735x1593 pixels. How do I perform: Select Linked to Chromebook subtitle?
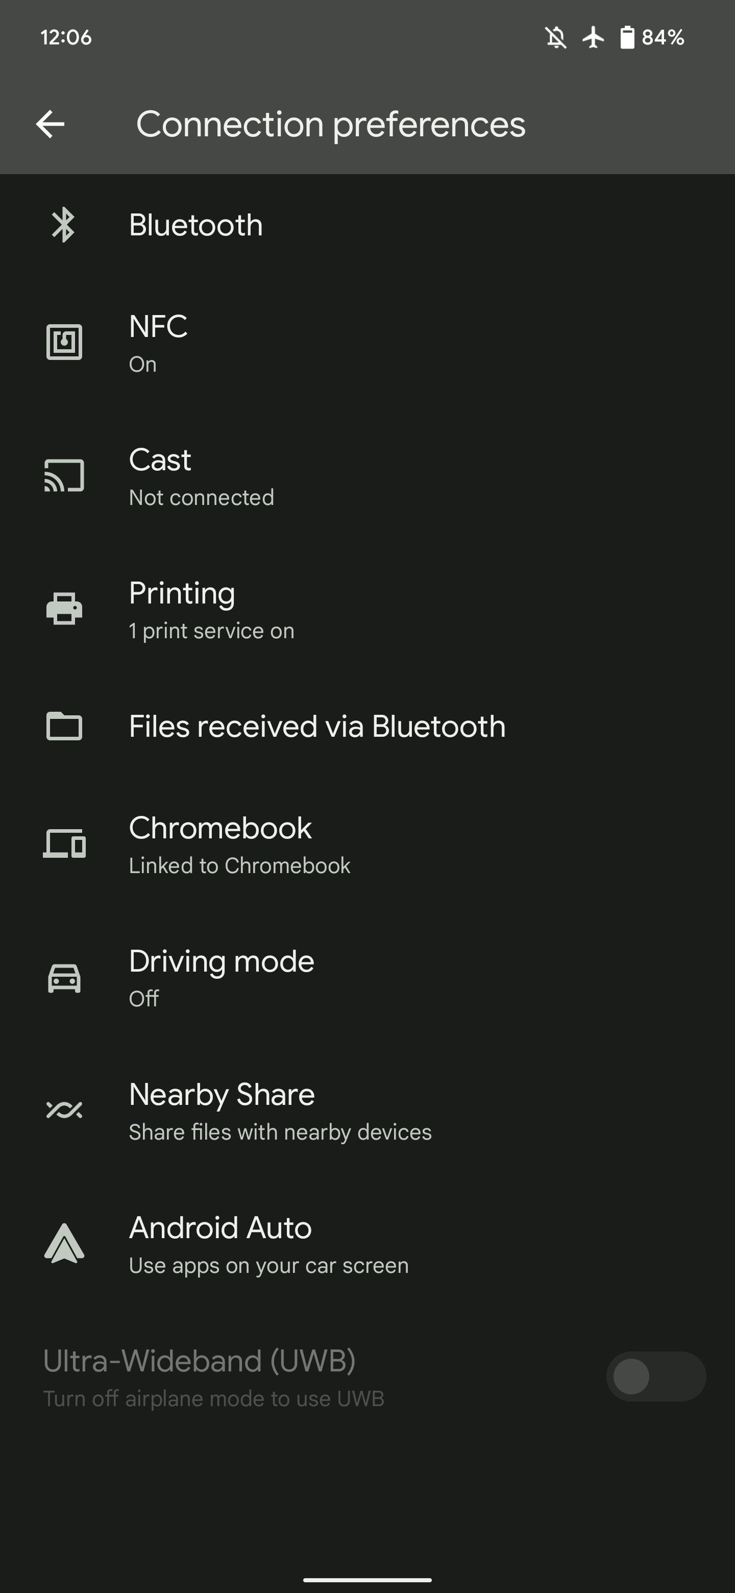click(239, 866)
